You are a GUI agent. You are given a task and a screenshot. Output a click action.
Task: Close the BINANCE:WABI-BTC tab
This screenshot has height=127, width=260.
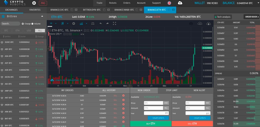pyautogui.click(x=141, y=10)
